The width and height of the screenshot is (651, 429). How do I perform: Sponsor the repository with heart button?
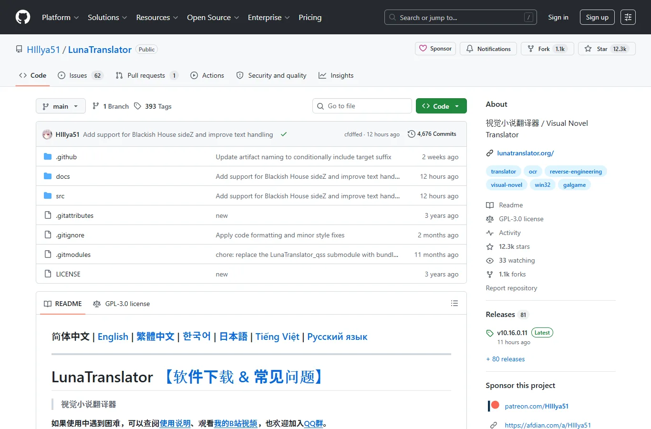[x=435, y=49]
